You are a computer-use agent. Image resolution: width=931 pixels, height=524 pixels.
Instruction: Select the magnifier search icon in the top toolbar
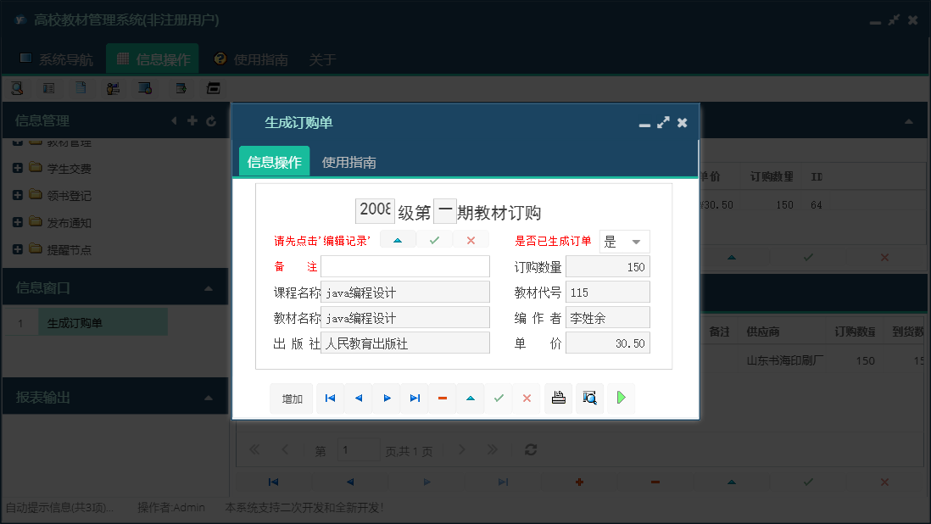point(17,87)
